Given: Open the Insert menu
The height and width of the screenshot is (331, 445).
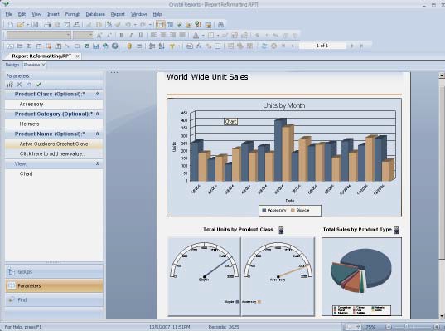Looking at the screenshot, I should pos(53,14).
